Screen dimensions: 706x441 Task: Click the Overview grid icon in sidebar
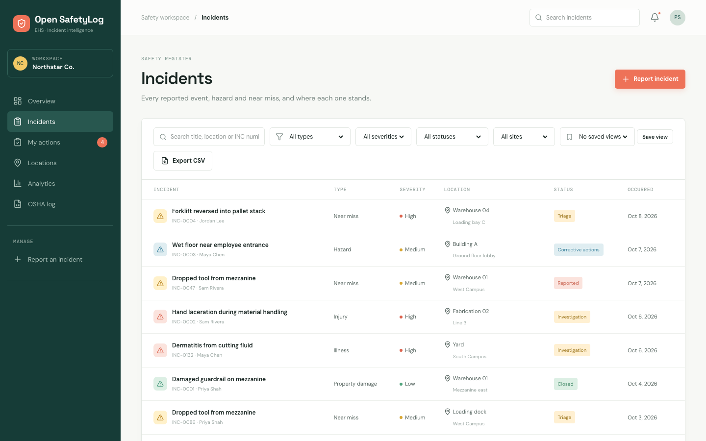18,101
